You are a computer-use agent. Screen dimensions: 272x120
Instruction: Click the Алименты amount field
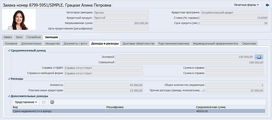click(104, 85)
